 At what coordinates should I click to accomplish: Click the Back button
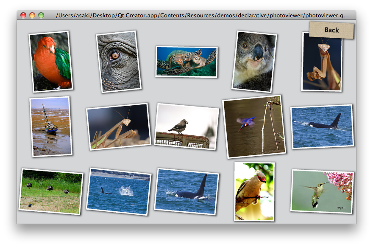331,30
